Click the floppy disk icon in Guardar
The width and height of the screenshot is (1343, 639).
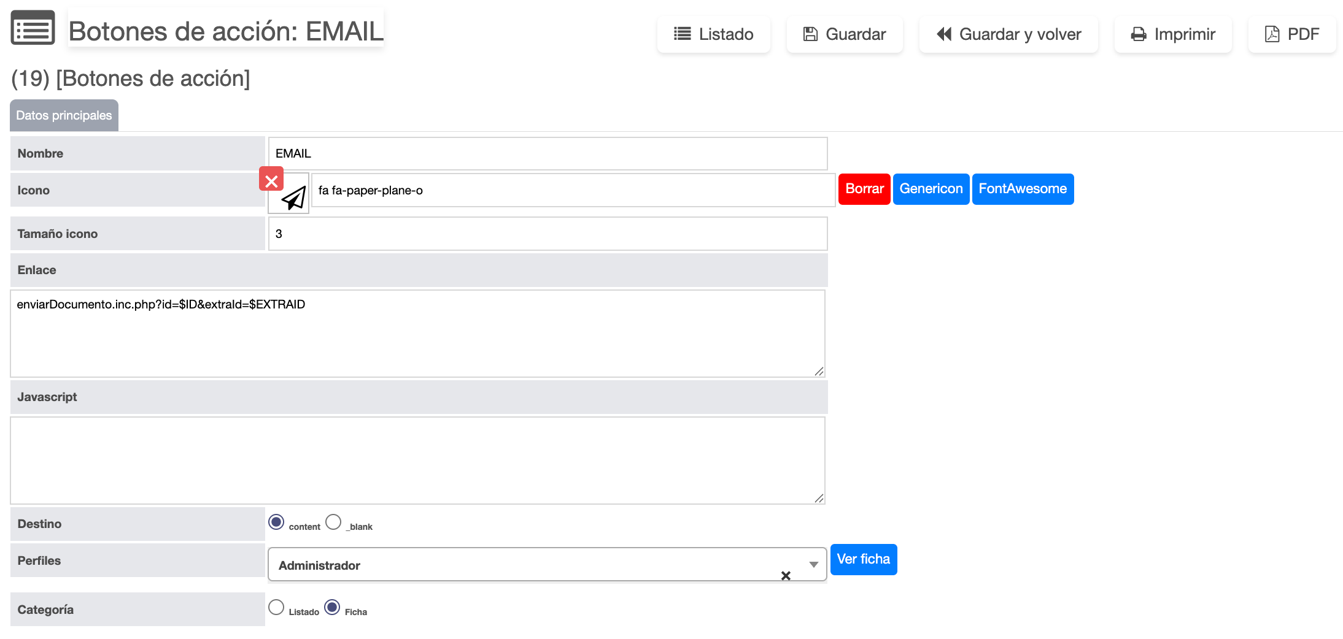point(810,34)
